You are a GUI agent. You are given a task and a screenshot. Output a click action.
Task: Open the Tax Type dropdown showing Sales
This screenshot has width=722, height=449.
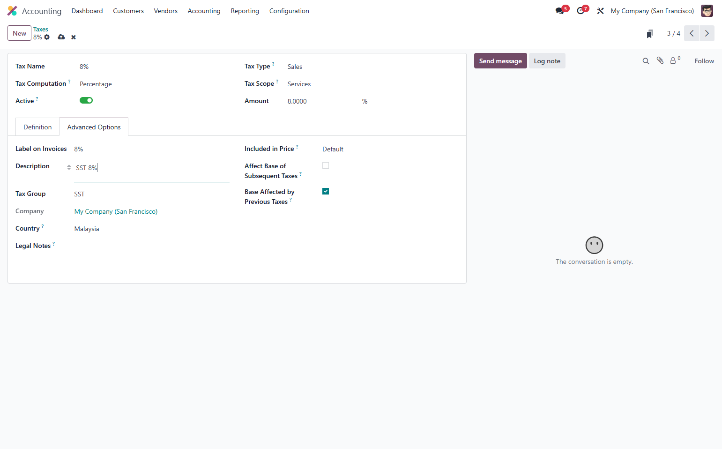(372, 67)
